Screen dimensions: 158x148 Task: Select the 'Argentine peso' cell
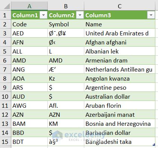pyautogui.click(x=120, y=87)
